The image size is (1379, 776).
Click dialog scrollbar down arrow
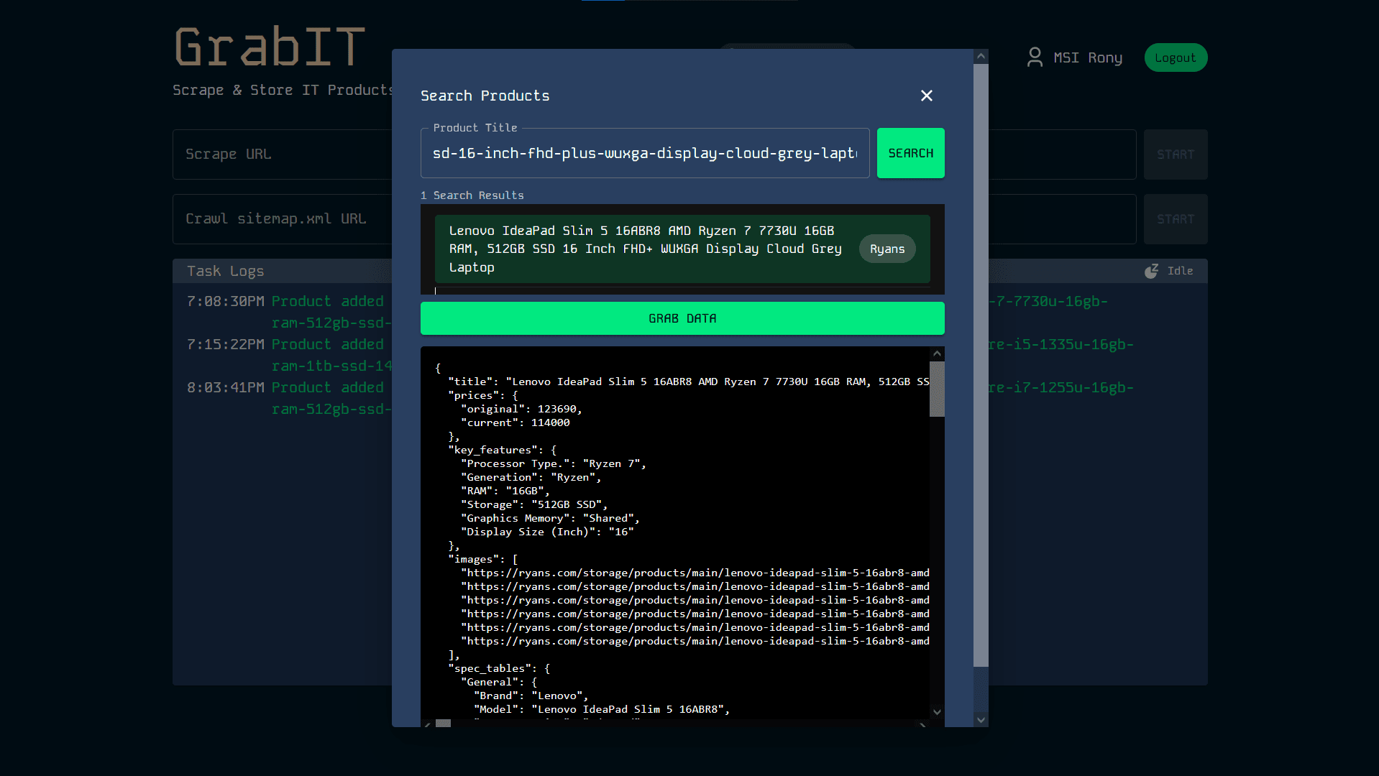981,719
